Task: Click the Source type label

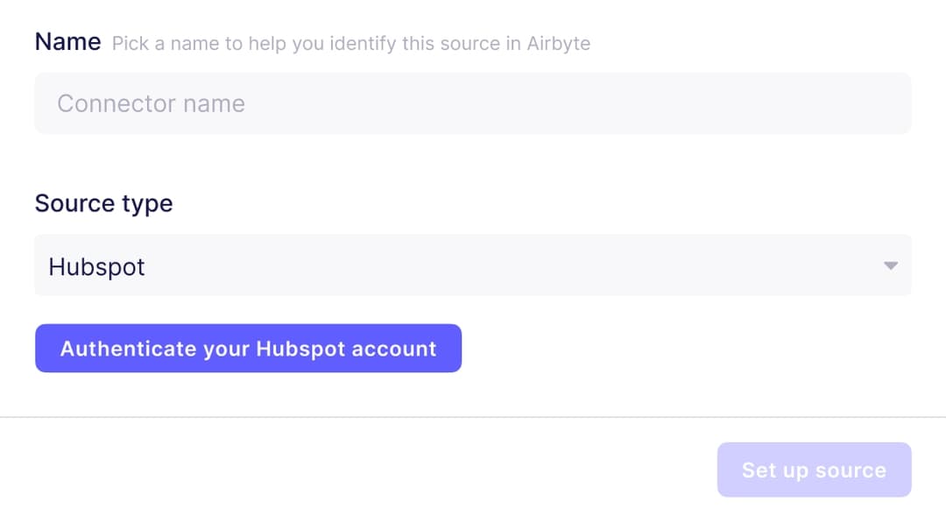Action: (103, 203)
